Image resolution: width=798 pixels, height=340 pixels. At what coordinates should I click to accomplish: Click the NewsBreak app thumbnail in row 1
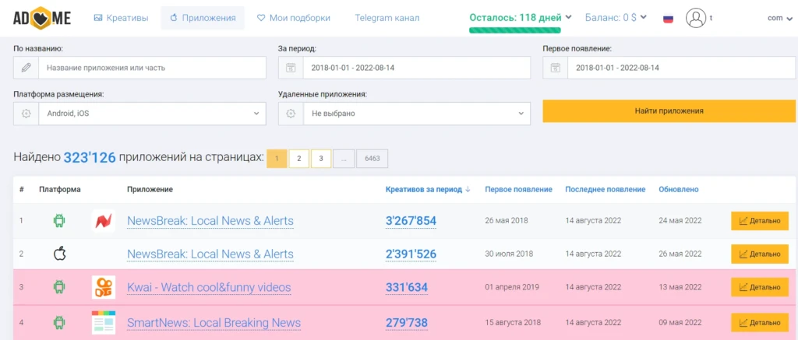(104, 220)
